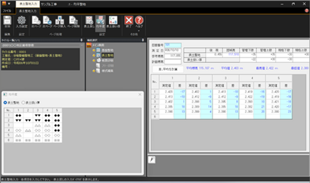This screenshot has height=183, width=310.
Task: Click the 平均標高 115.107 m summary text
Action: click(x=200, y=68)
